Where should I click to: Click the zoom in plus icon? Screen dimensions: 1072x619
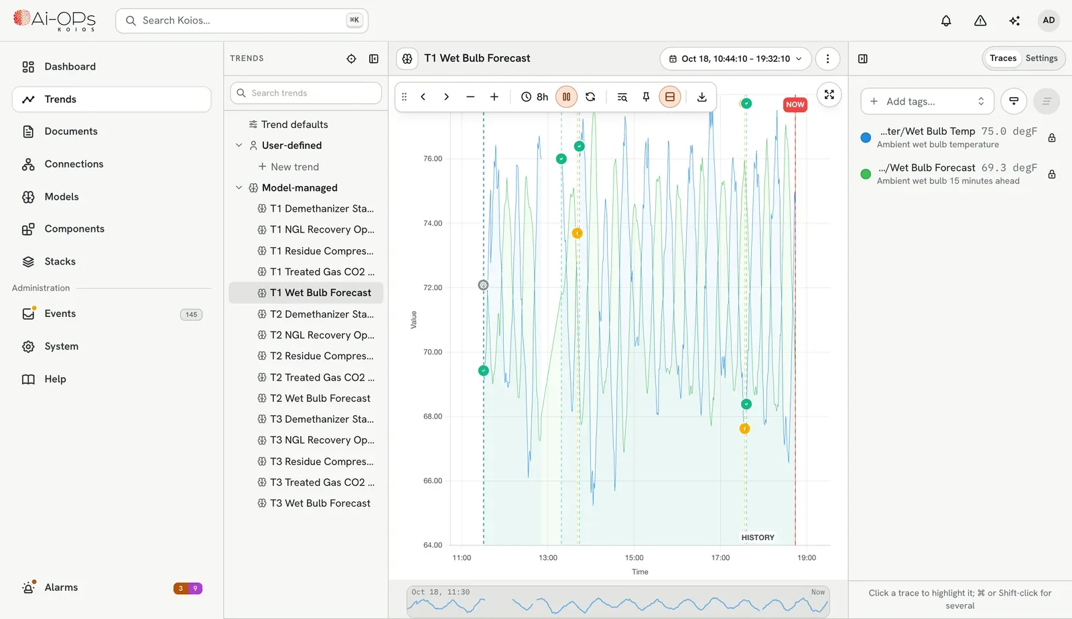click(x=494, y=97)
